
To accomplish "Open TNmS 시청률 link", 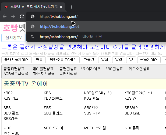I will click(44, 74).
